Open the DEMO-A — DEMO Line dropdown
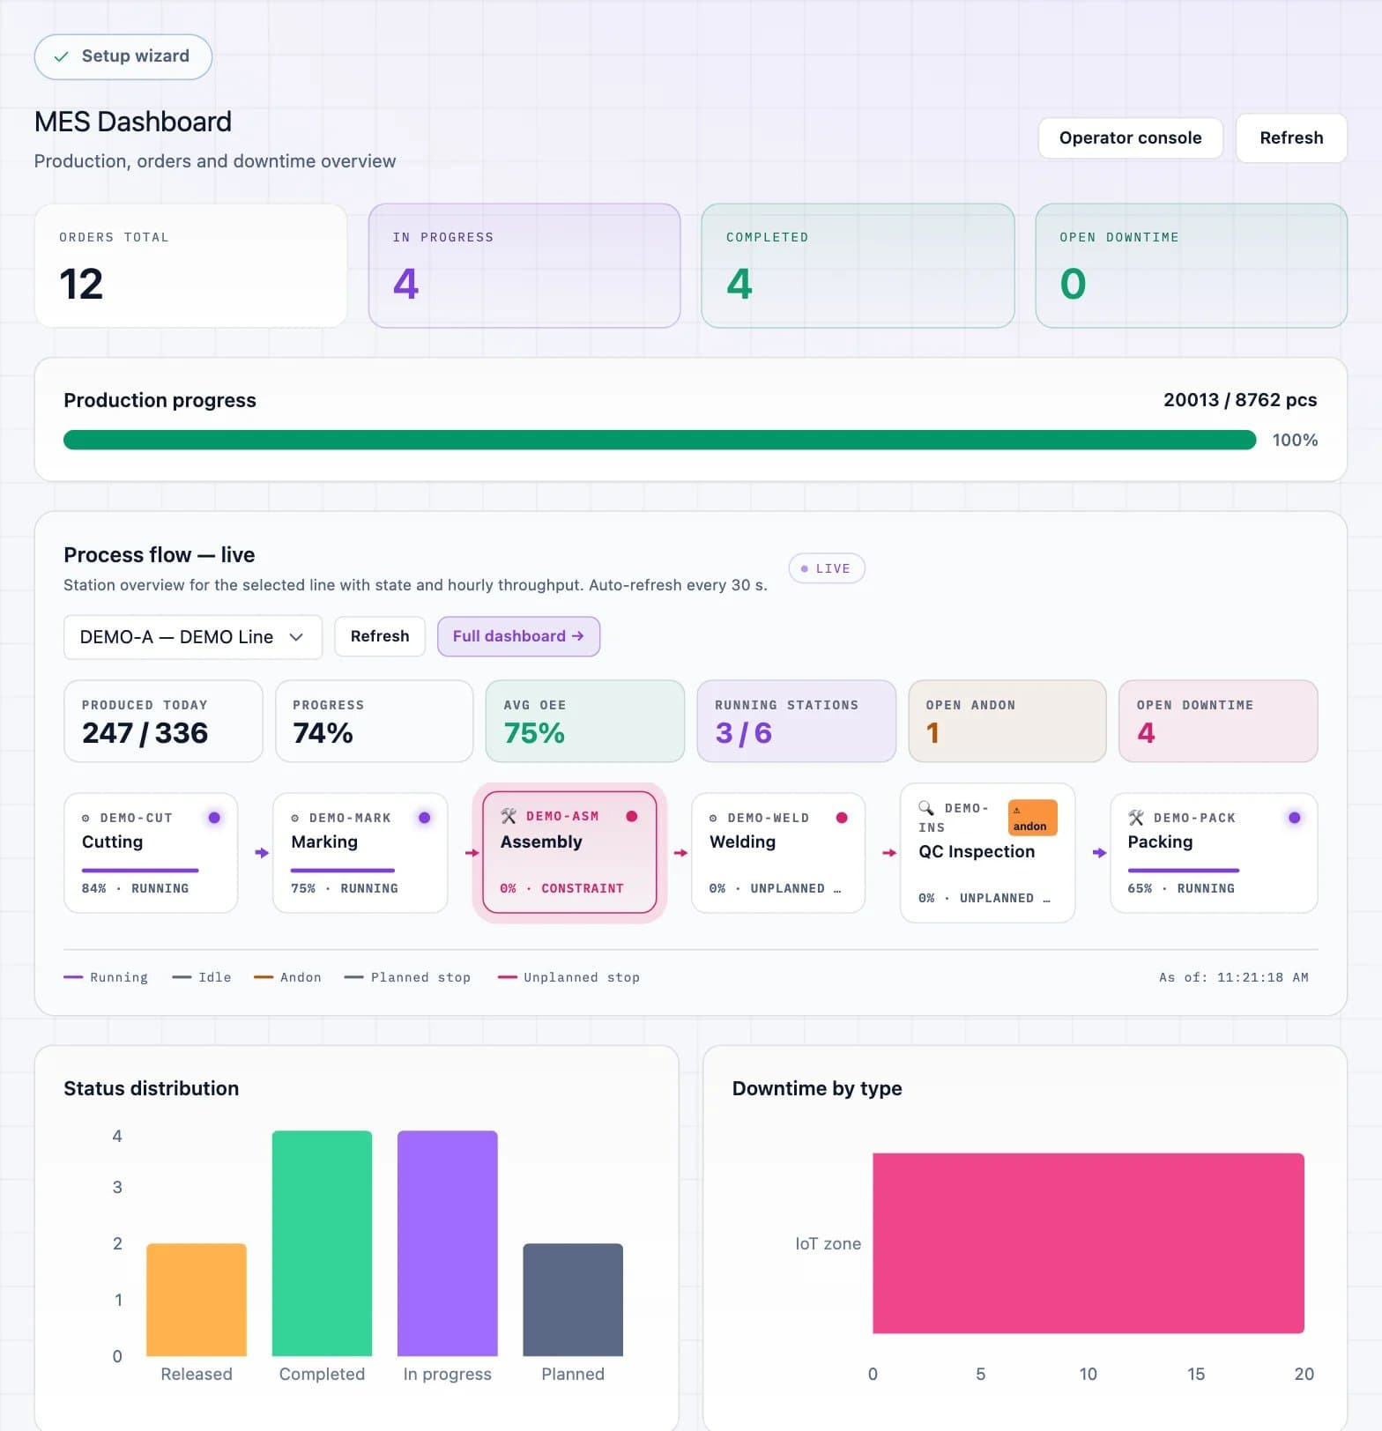 (192, 637)
